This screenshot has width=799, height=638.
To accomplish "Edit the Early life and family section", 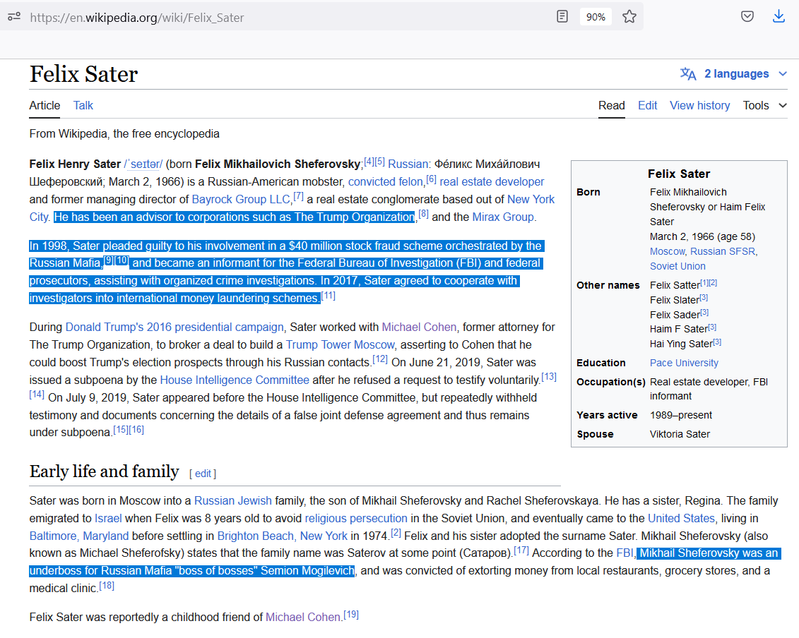I will point(203,474).
